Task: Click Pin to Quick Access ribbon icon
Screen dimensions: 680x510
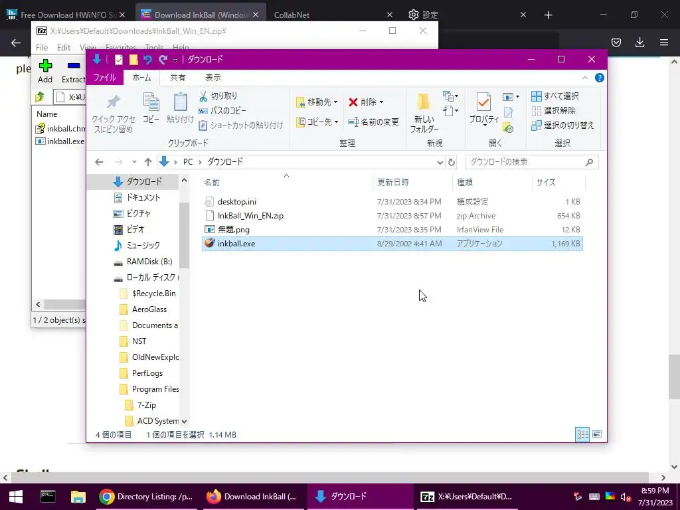Action: click(113, 113)
